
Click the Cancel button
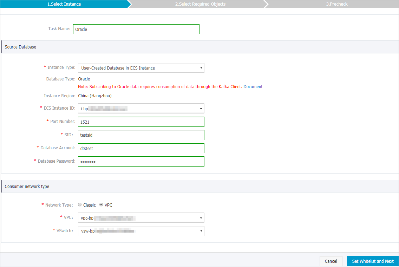point(331,261)
